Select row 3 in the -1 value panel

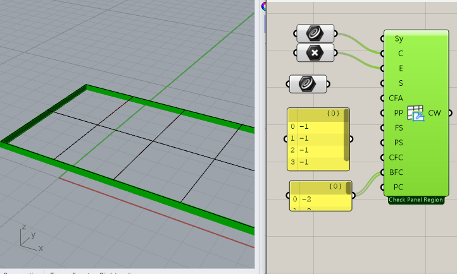(316, 162)
